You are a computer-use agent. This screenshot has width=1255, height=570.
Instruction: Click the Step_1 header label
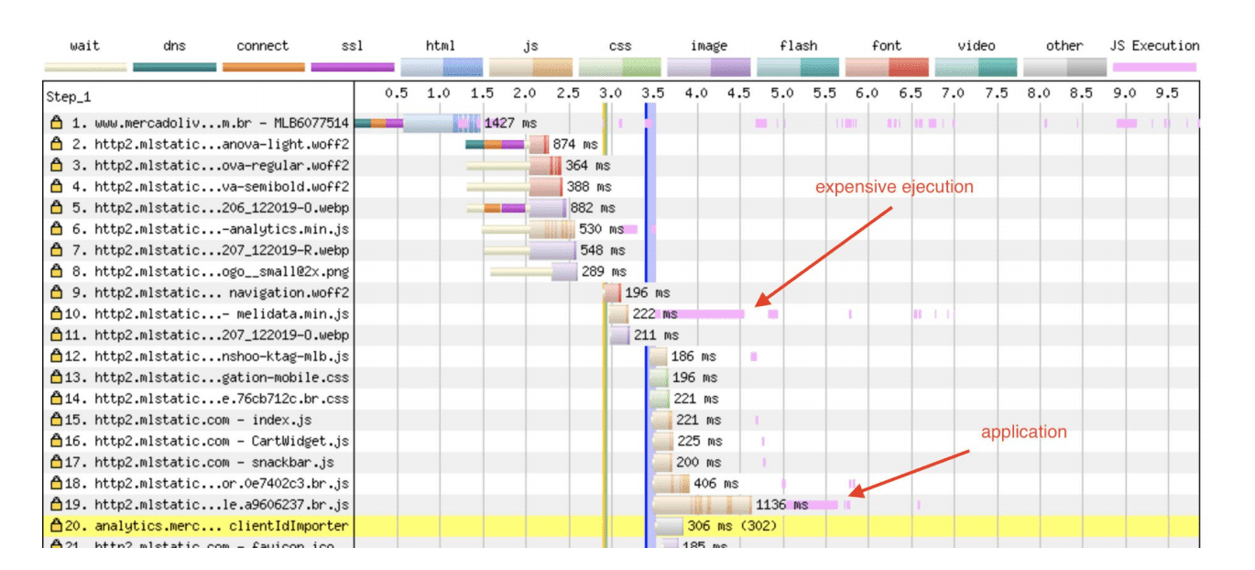pyautogui.click(x=69, y=96)
